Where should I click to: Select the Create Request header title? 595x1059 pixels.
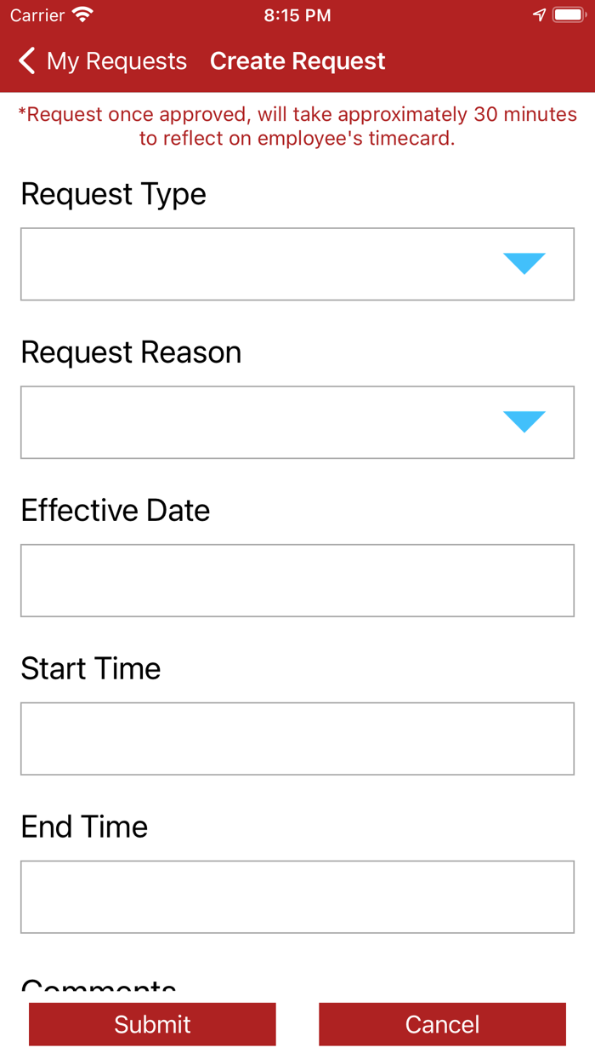pos(297,60)
